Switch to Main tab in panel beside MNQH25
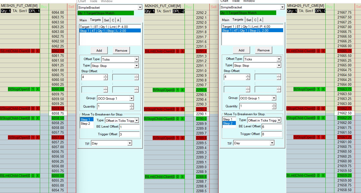The height and width of the screenshot is (193, 361). 226,20
